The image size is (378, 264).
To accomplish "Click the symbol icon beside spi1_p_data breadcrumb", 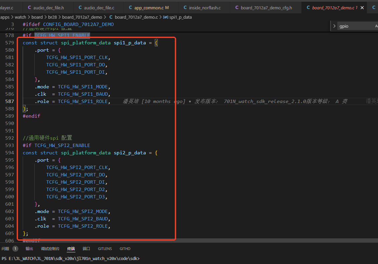I will (x=165, y=17).
